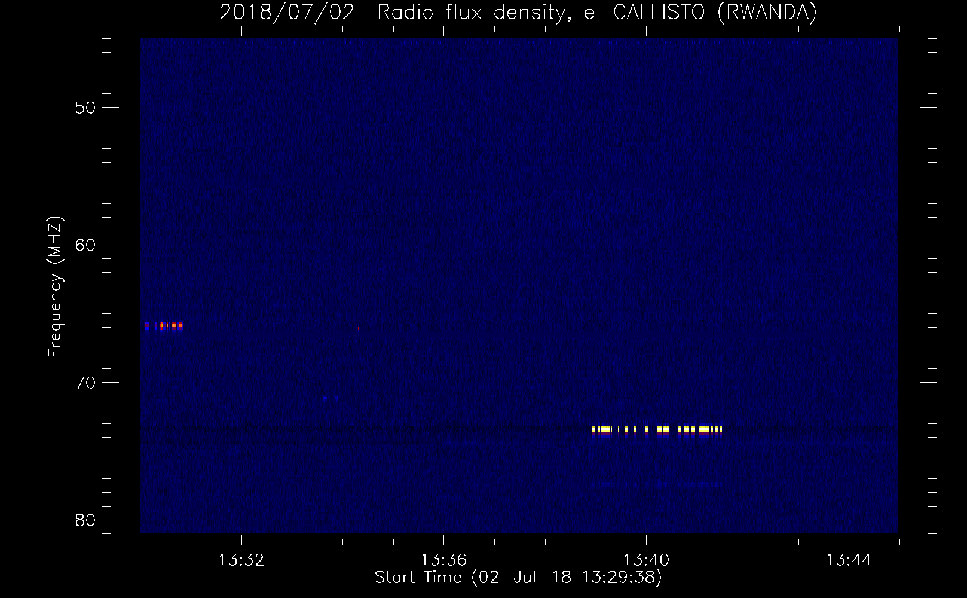This screenshot has width=967, height=598.
Task: Click the red burst near 66 MHz
Action: pos(164,326)
